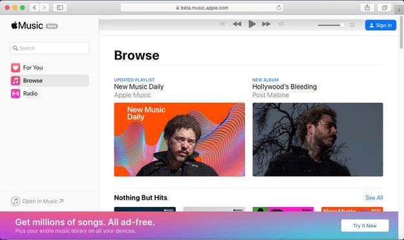
Task: Click the Try It Now button
Action: [365, 226]
